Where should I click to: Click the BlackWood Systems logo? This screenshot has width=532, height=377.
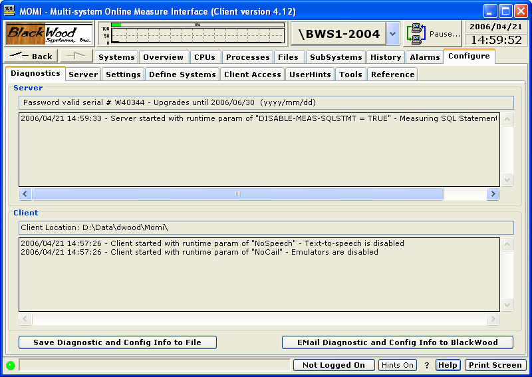(49, 34)
